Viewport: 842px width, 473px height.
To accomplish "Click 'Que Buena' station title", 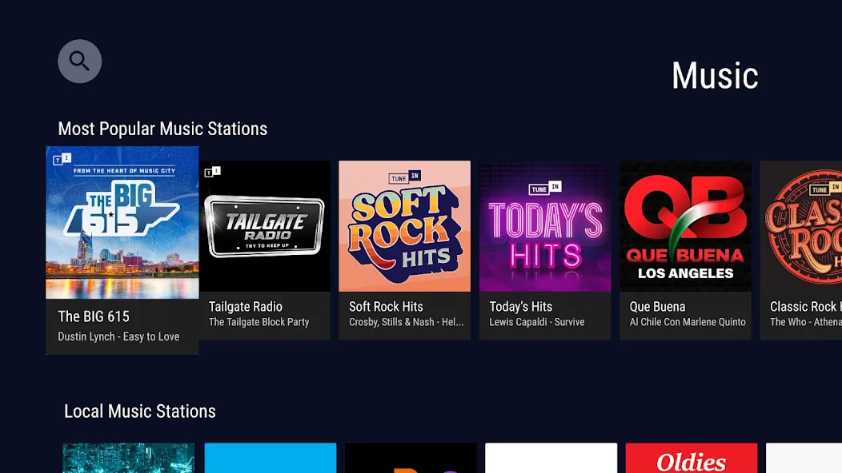I will tap(657, 307).
